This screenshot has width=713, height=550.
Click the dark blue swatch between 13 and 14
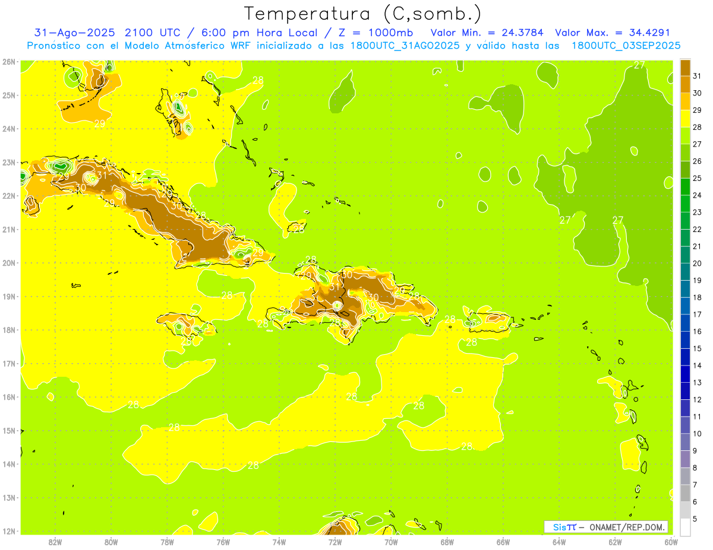[685, 374]
